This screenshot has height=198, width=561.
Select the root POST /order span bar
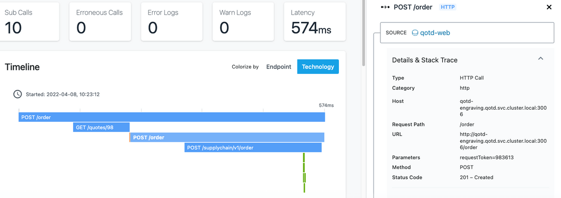[x=172, y=117]
